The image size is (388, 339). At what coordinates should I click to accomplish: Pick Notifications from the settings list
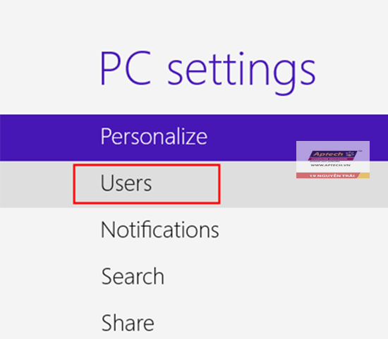click(x=160, y=230)
